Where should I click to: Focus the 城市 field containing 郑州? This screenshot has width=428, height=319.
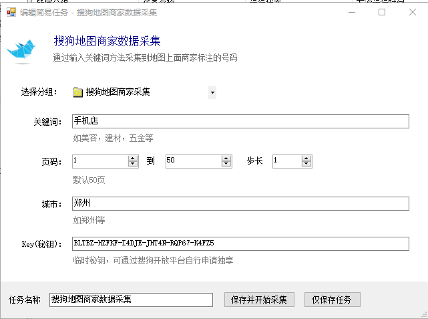tap(240, 204)
